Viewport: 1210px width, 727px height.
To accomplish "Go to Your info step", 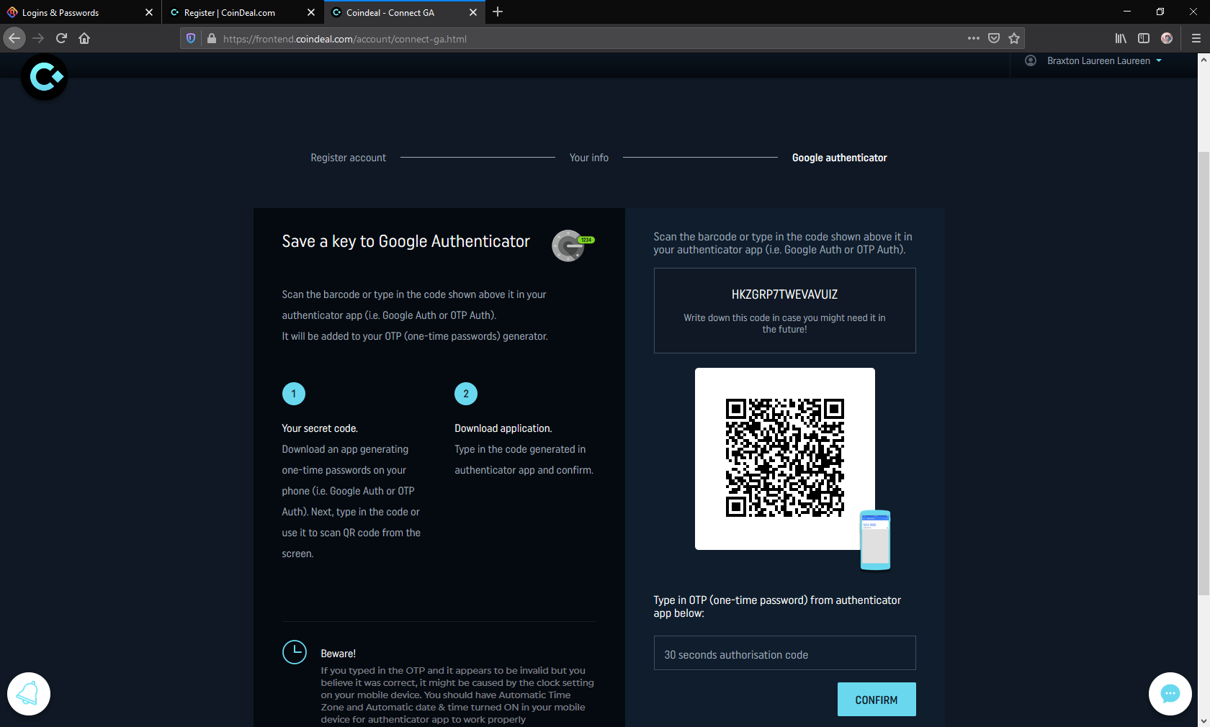I will [x=589, y=158].
